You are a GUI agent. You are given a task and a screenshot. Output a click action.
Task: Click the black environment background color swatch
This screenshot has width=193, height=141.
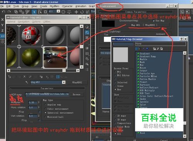coord(108,24)
